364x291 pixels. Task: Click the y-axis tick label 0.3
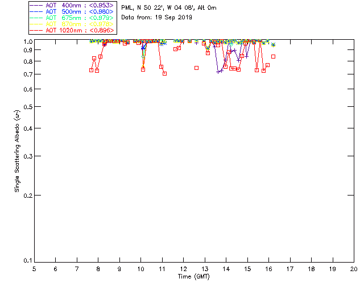point(28,156)
